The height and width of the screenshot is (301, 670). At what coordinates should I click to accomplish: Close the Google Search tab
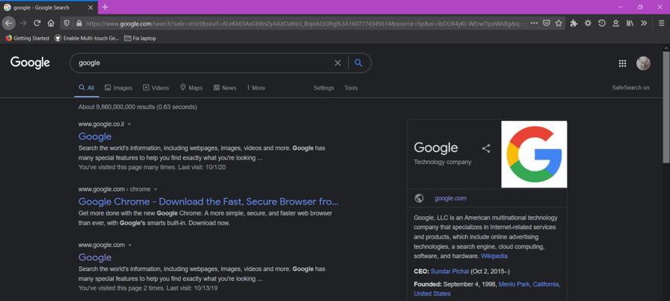coord(90,8)
